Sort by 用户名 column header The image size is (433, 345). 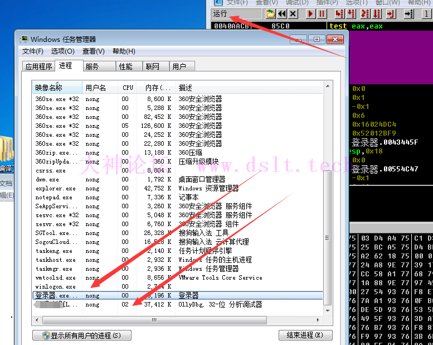coord(100,88)
